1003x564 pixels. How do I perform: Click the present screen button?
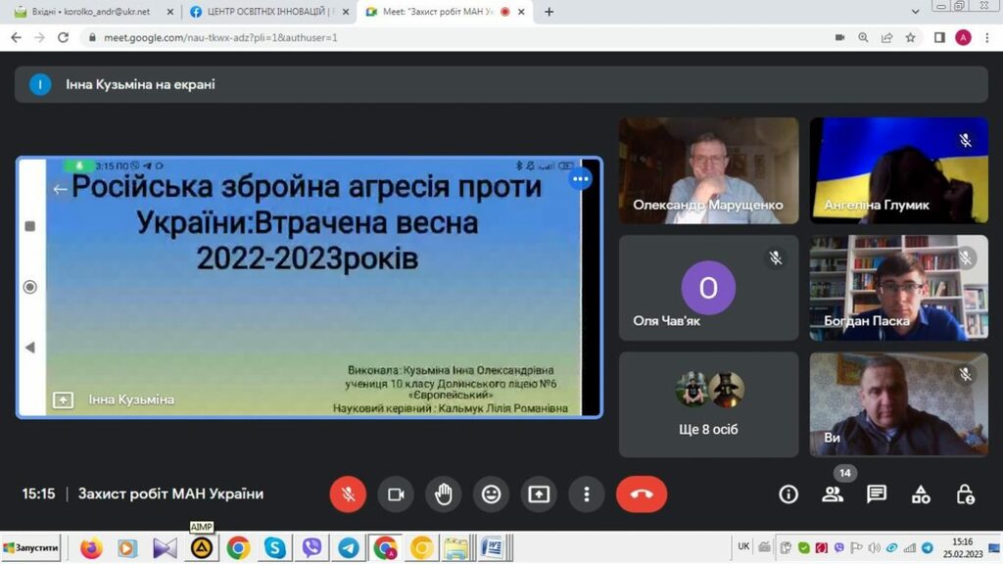click(x=539, y=494)
